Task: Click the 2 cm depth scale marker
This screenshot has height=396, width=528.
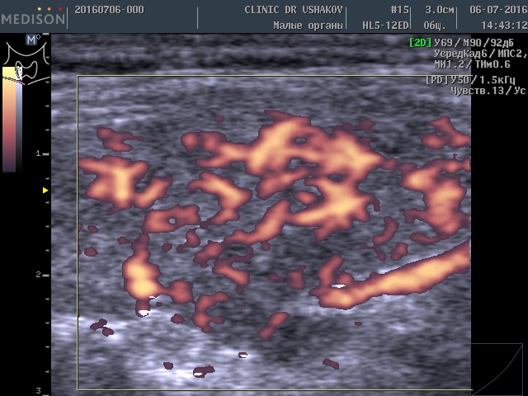Action: (38, 274)
